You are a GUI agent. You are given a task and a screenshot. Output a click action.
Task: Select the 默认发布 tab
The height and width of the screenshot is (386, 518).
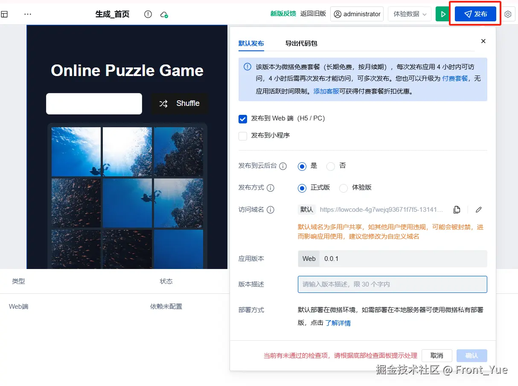[x=251, y=43]
